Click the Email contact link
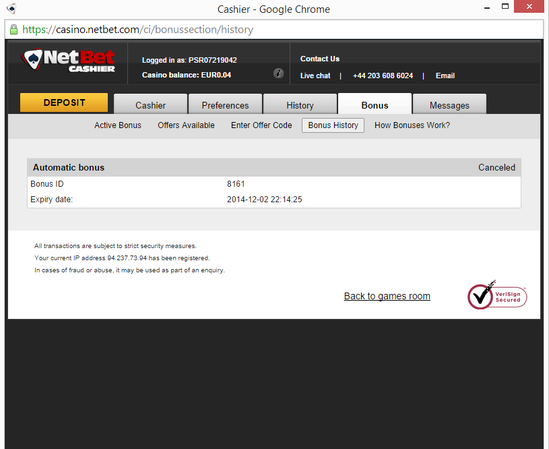Image resolution: width=549 pixels, height=449 pixels. pos(445,76)
